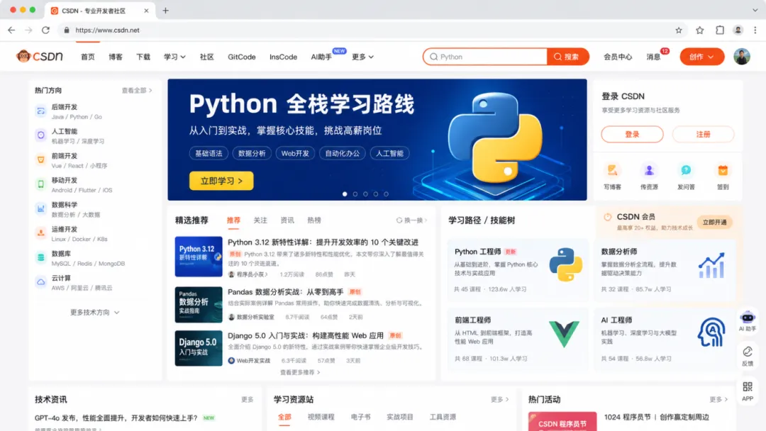Open Chrome profile icon

[x=738, y=30]
